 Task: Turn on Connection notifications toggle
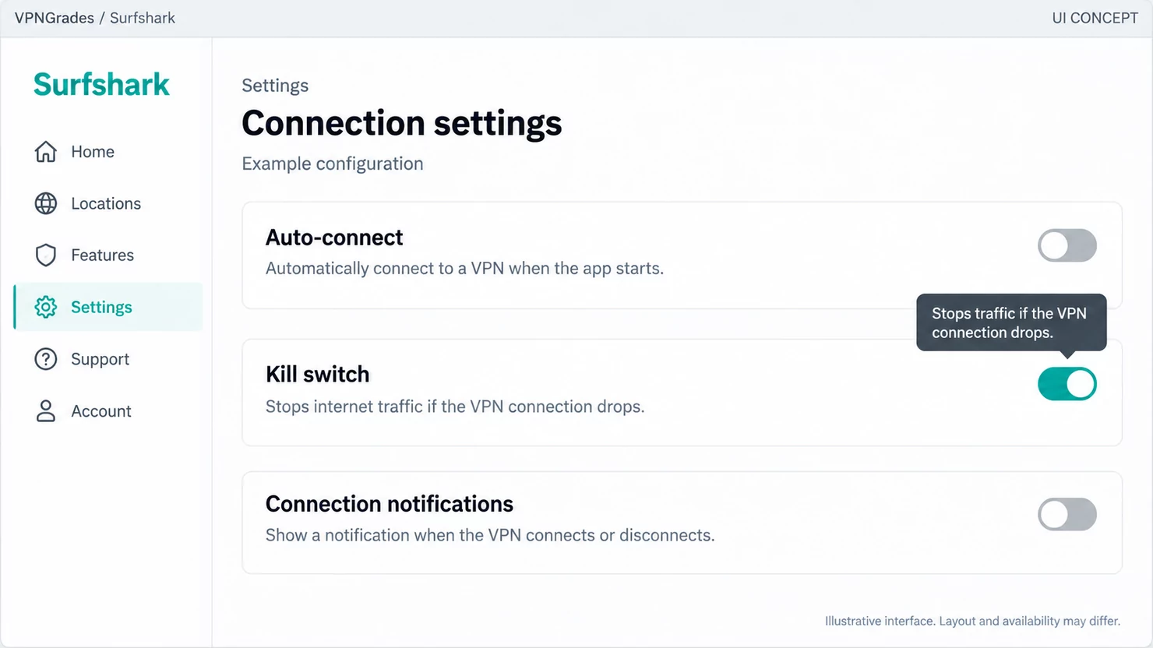click(1067, 514)
